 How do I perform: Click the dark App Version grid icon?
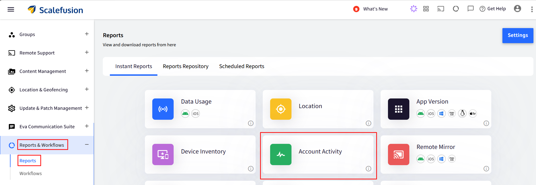(399, 109)
